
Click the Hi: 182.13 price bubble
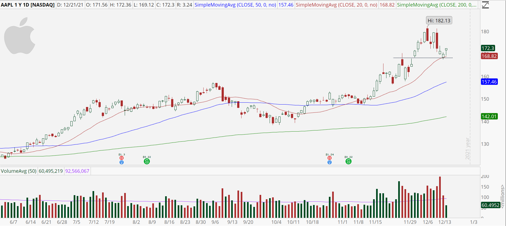point(439,20)
